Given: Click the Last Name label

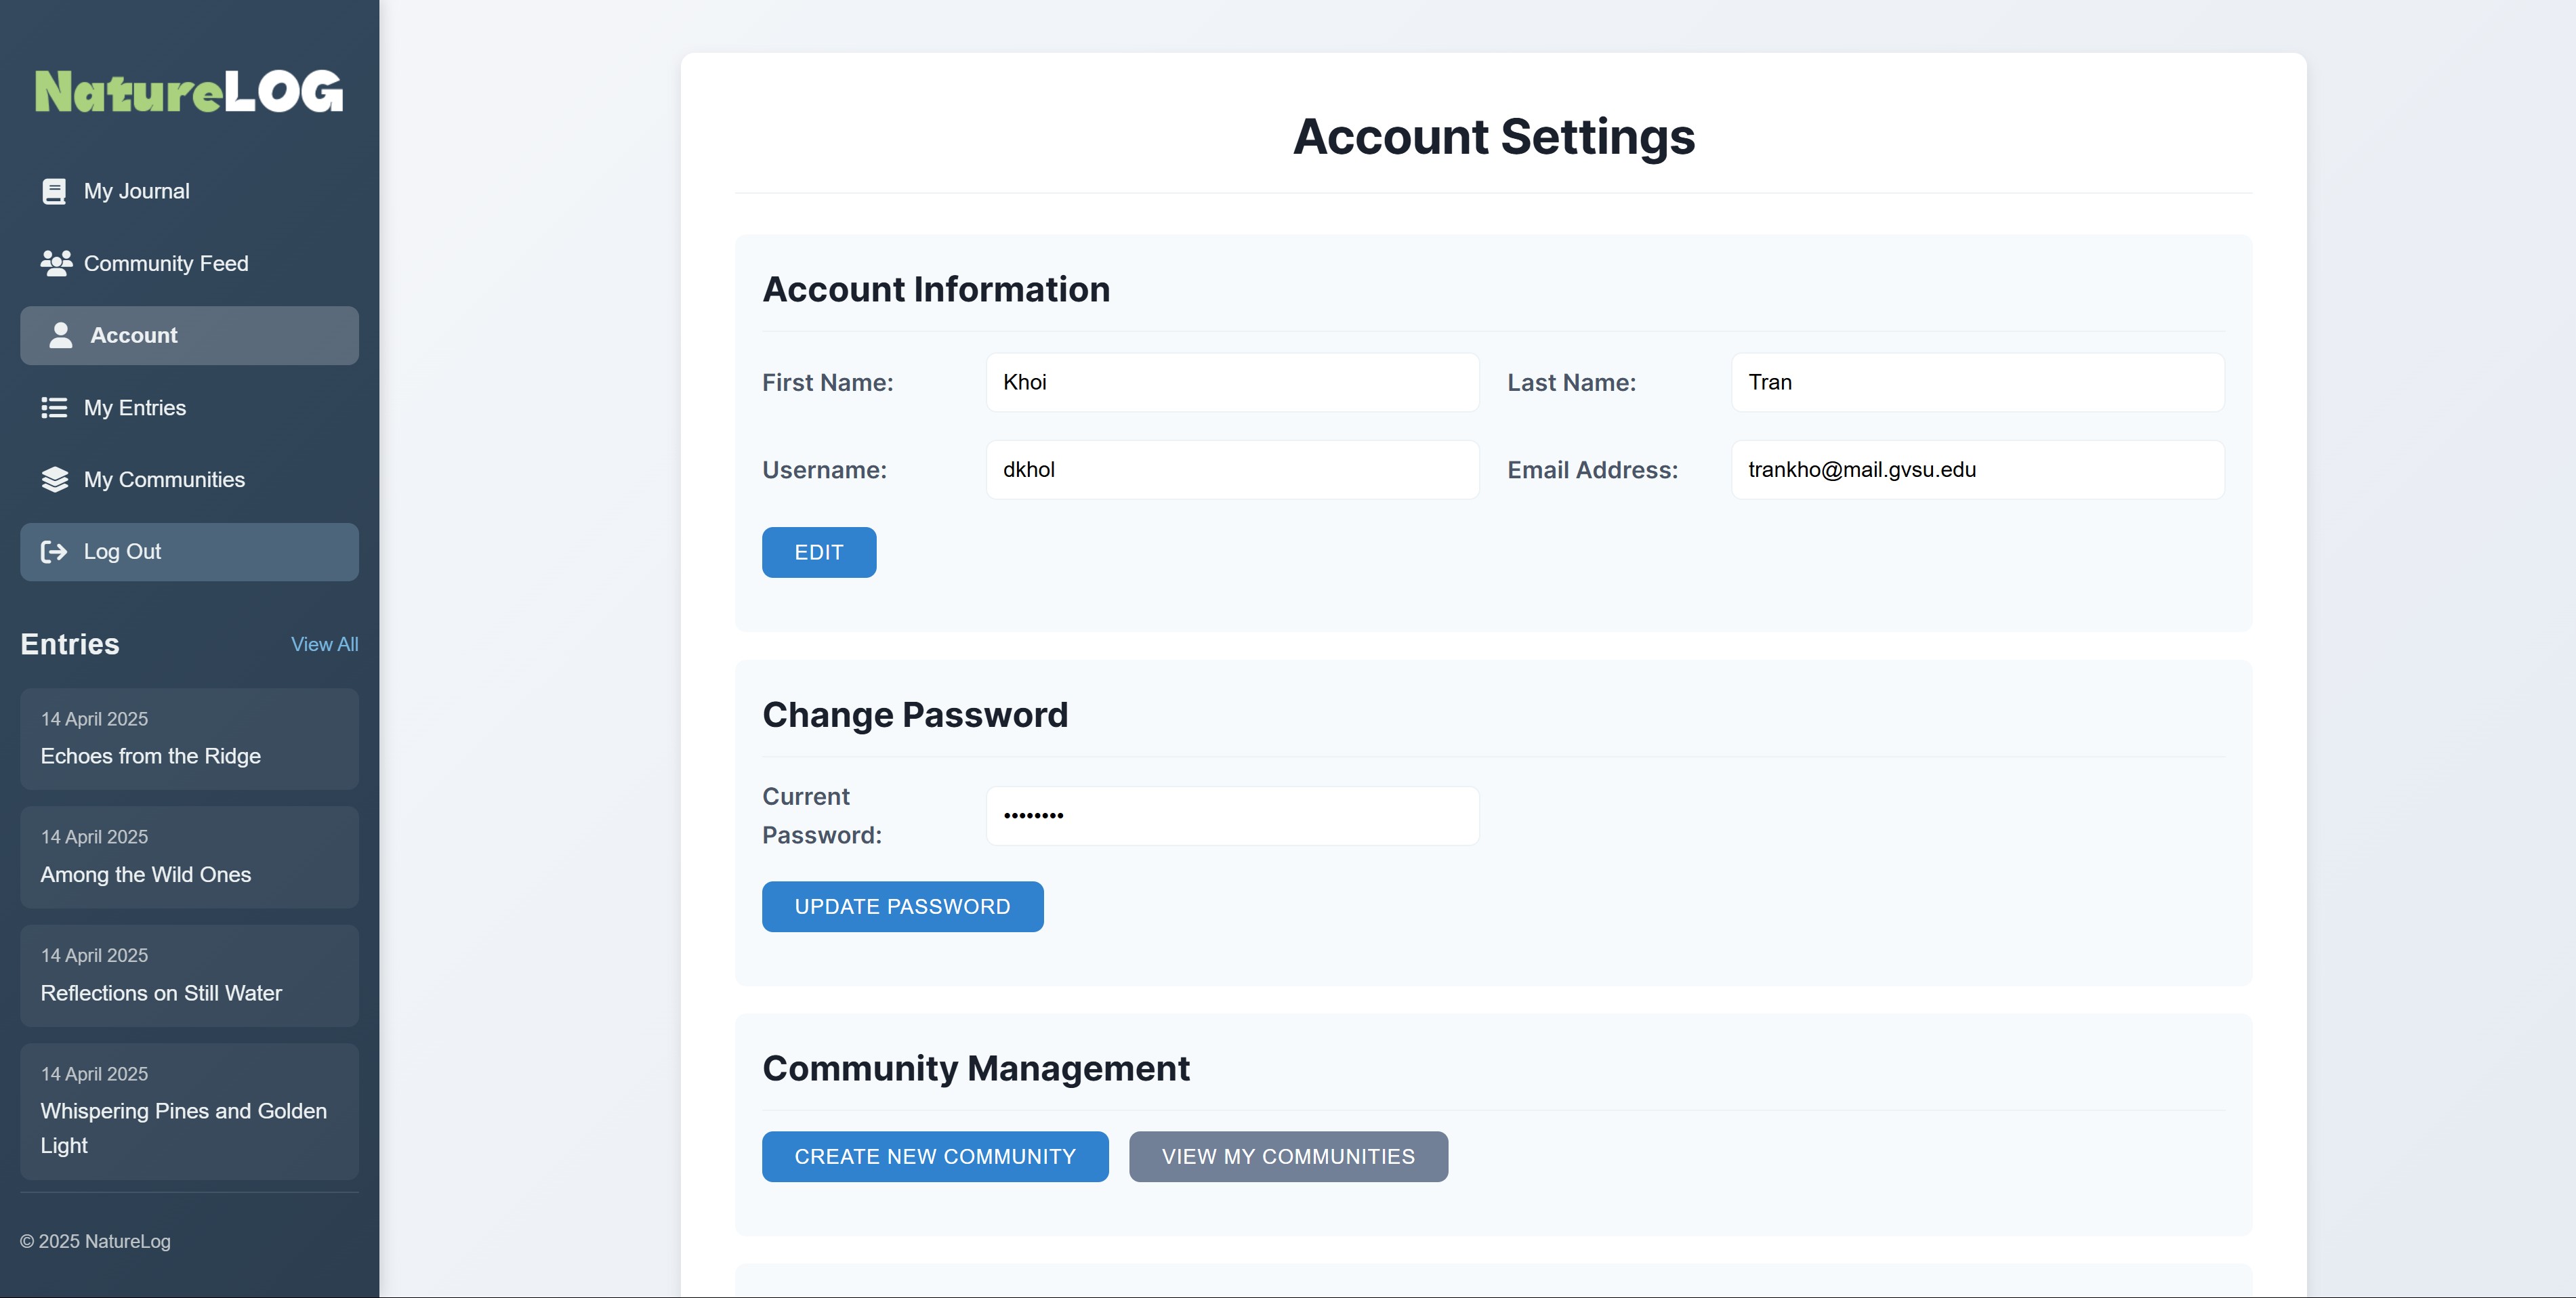Looking at the screenshot, I should tap(1571, 382).
